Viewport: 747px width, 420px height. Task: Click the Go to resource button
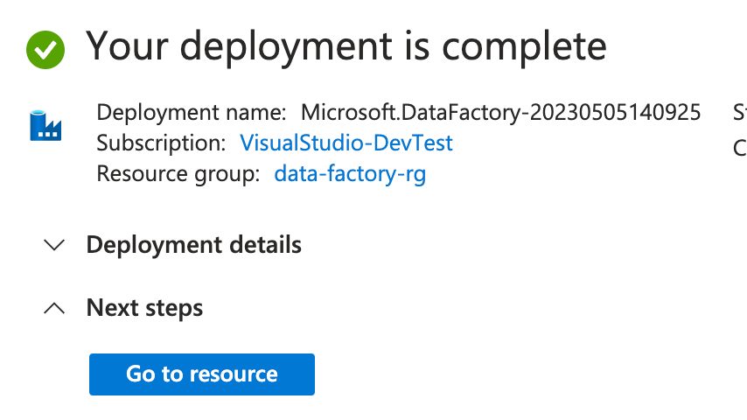coord(202,374)
